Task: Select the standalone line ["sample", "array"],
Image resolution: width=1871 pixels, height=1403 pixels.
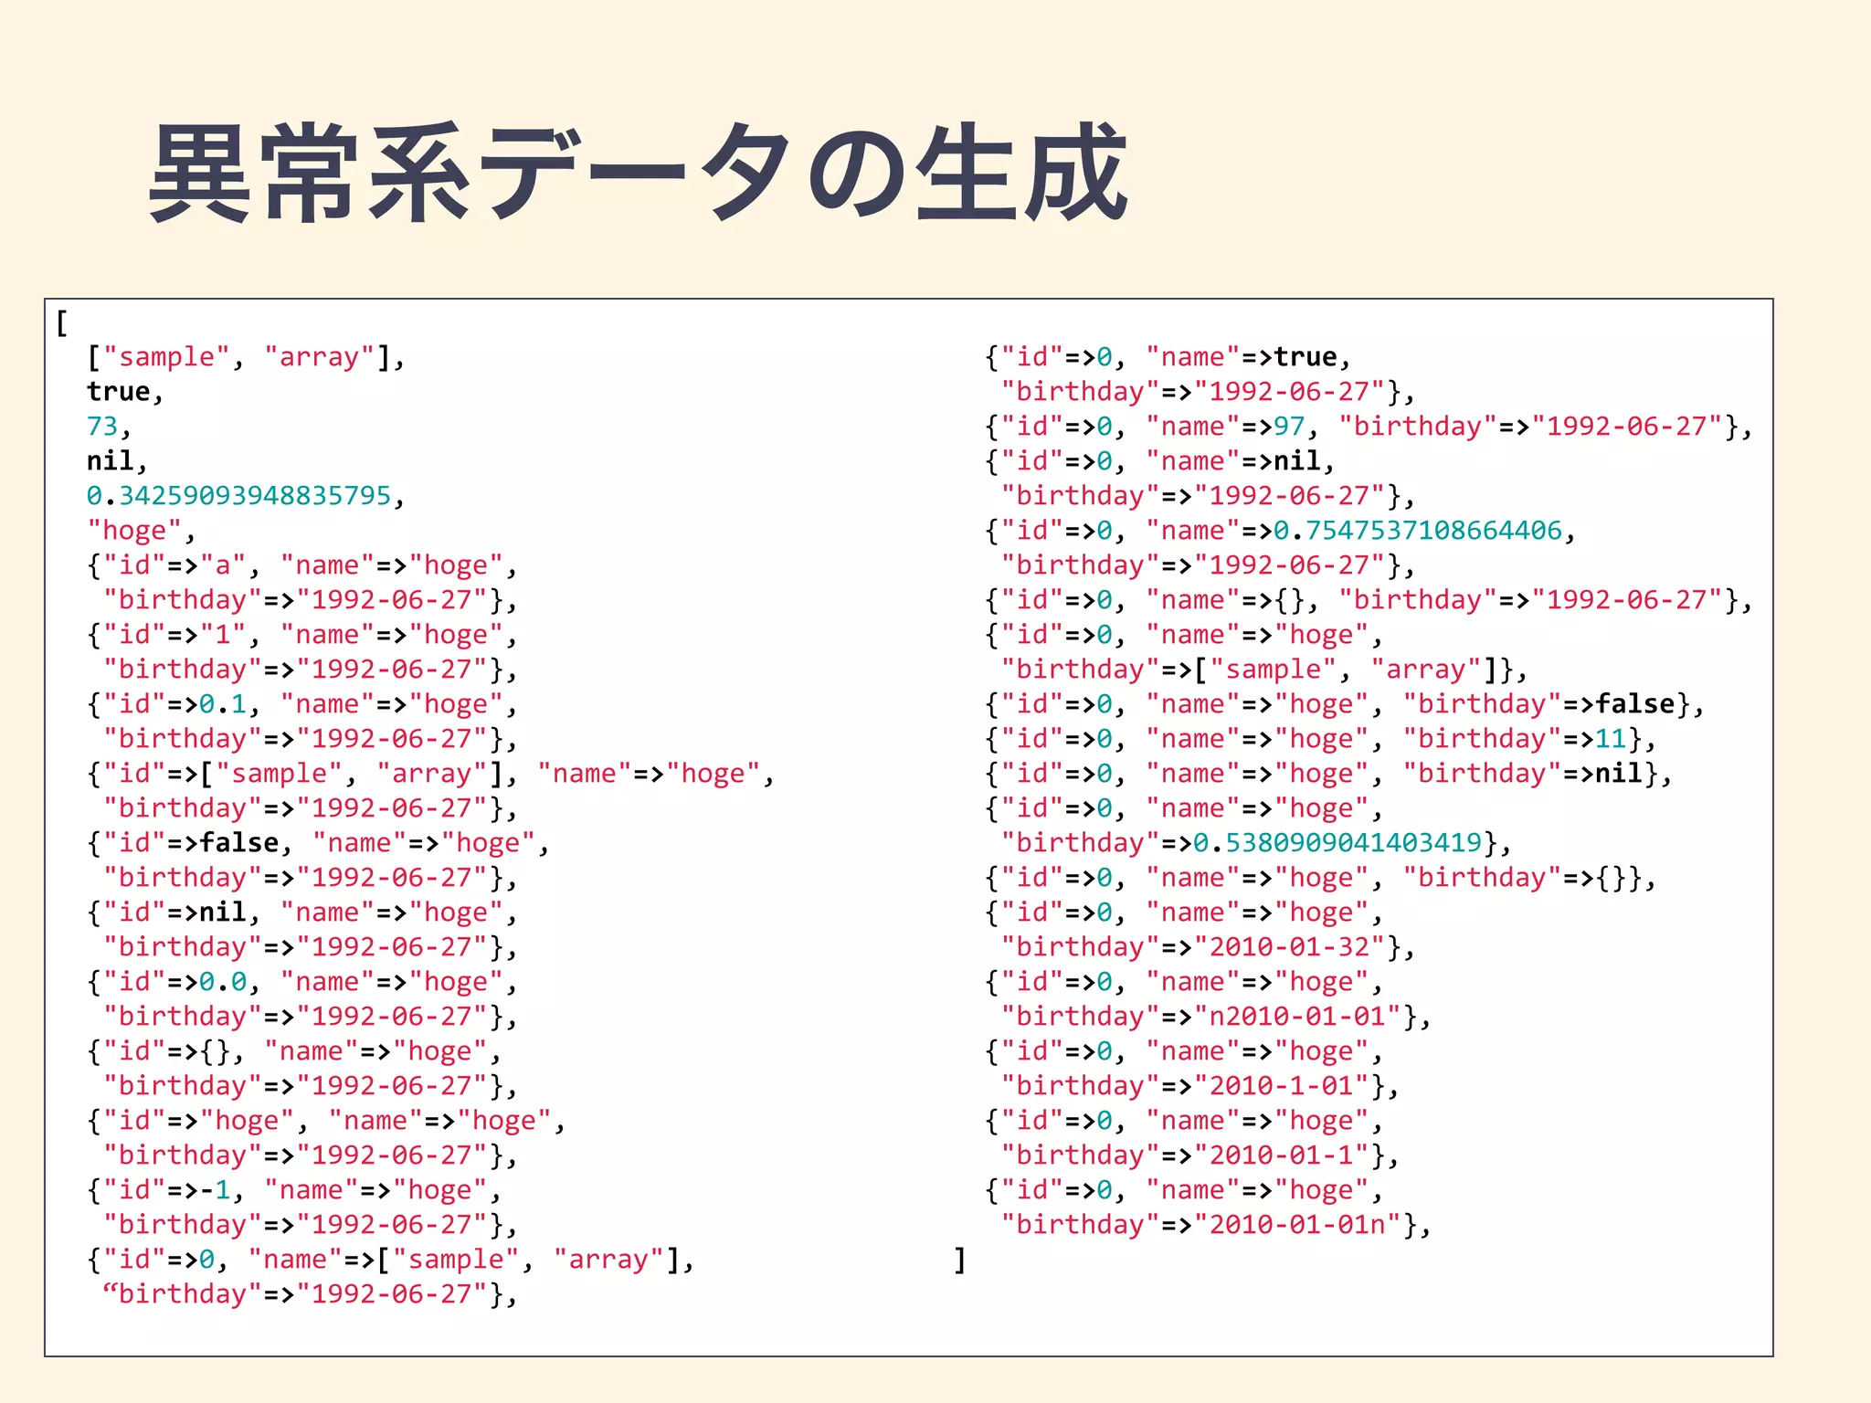Action: [x=246, y=357]
